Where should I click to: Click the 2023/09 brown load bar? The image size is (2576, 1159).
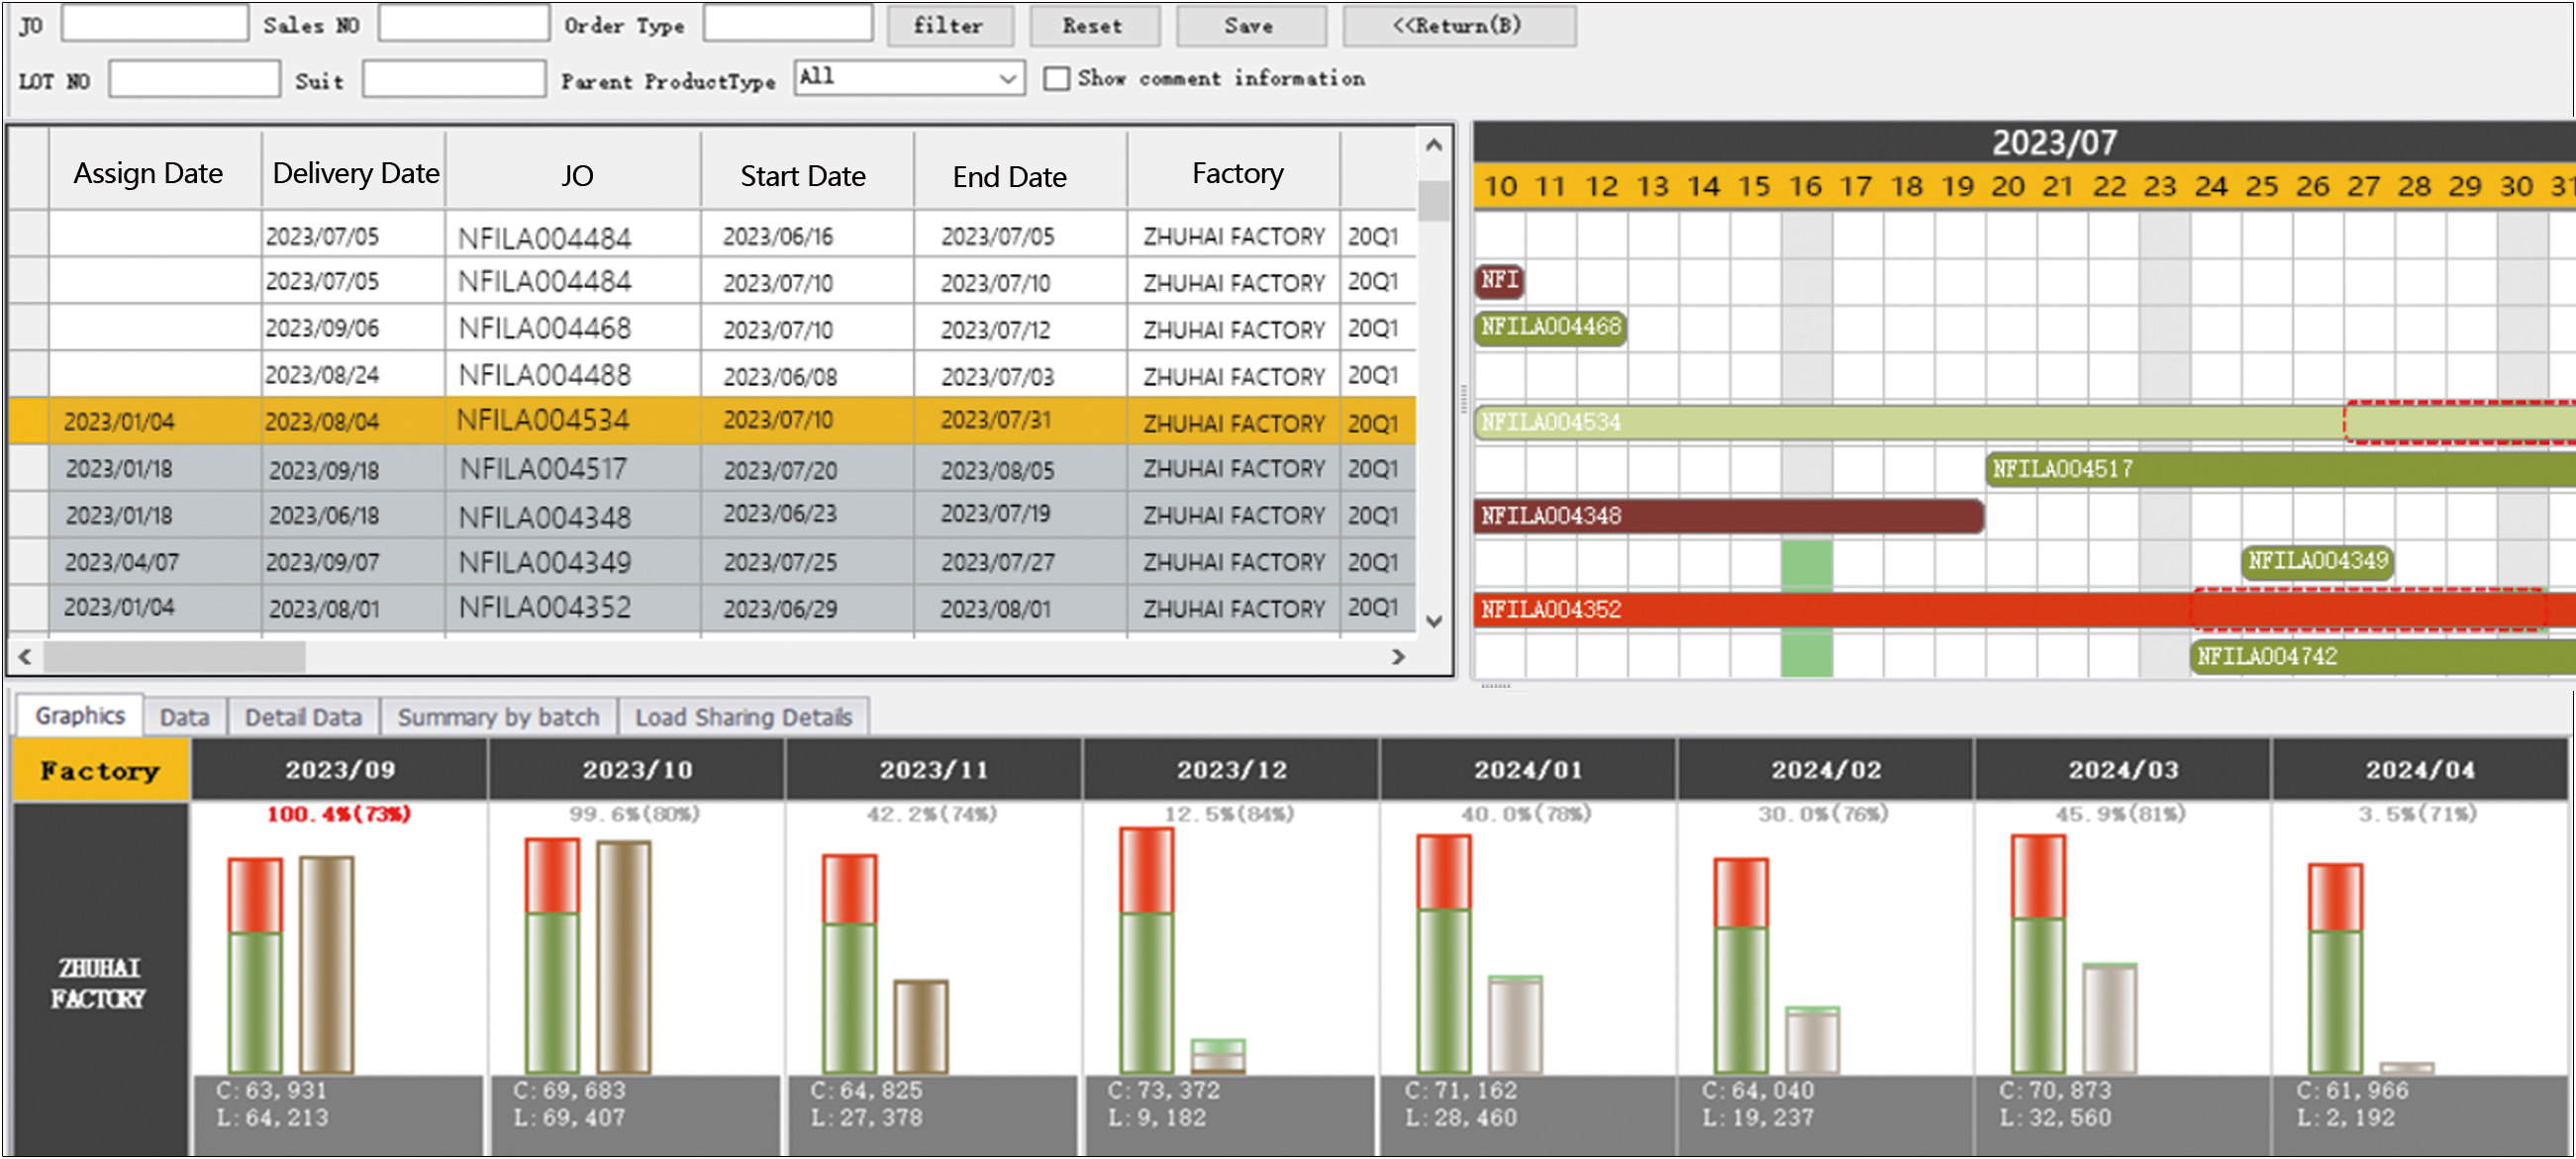coord(327,965)
